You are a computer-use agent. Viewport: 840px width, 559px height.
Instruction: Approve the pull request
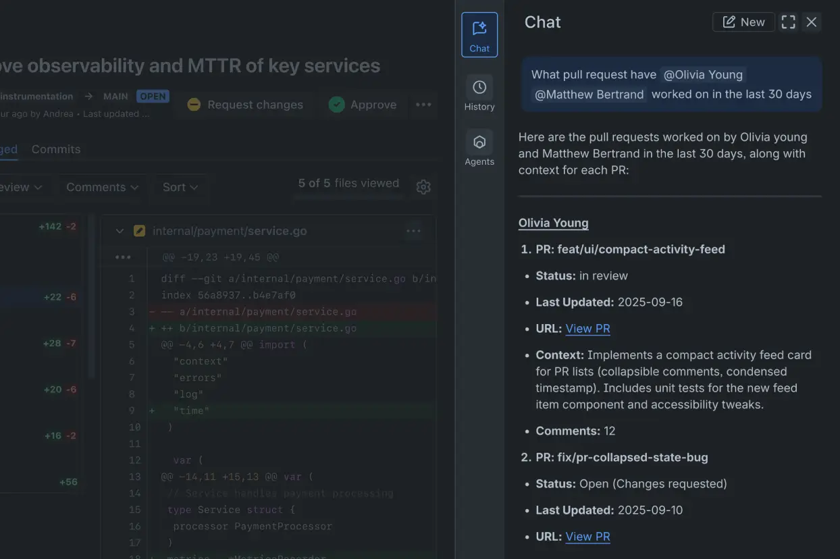click(363, 105)
